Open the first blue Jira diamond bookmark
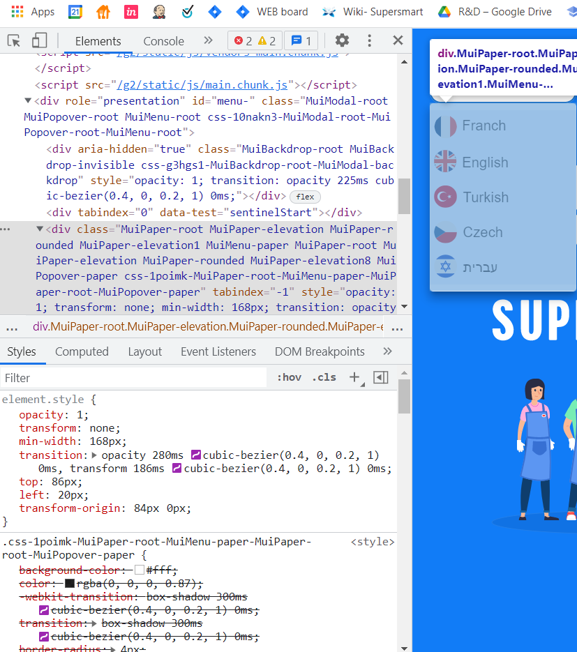 pyautogui.click(x=215, y=12)
